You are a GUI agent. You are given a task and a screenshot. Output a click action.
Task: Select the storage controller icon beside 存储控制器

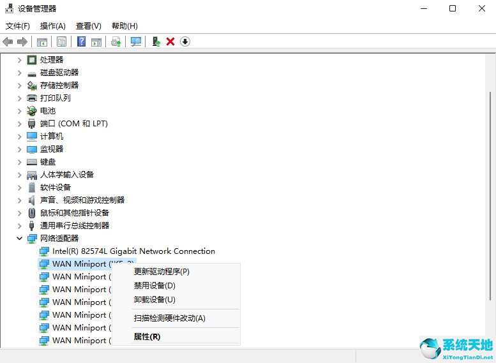pyautogui.click(x=32, y=85)
